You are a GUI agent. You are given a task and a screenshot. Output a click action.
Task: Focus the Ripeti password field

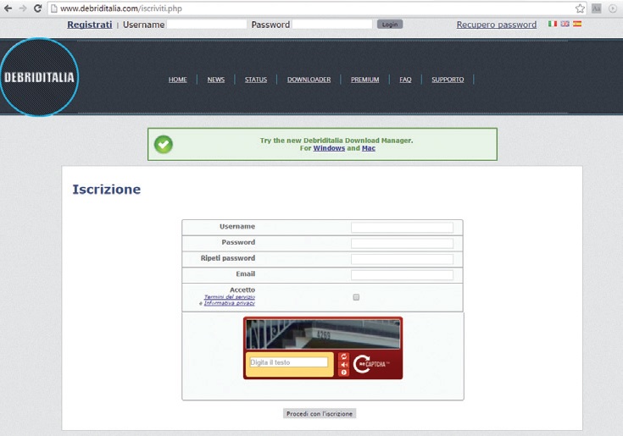tap(402, 259)
